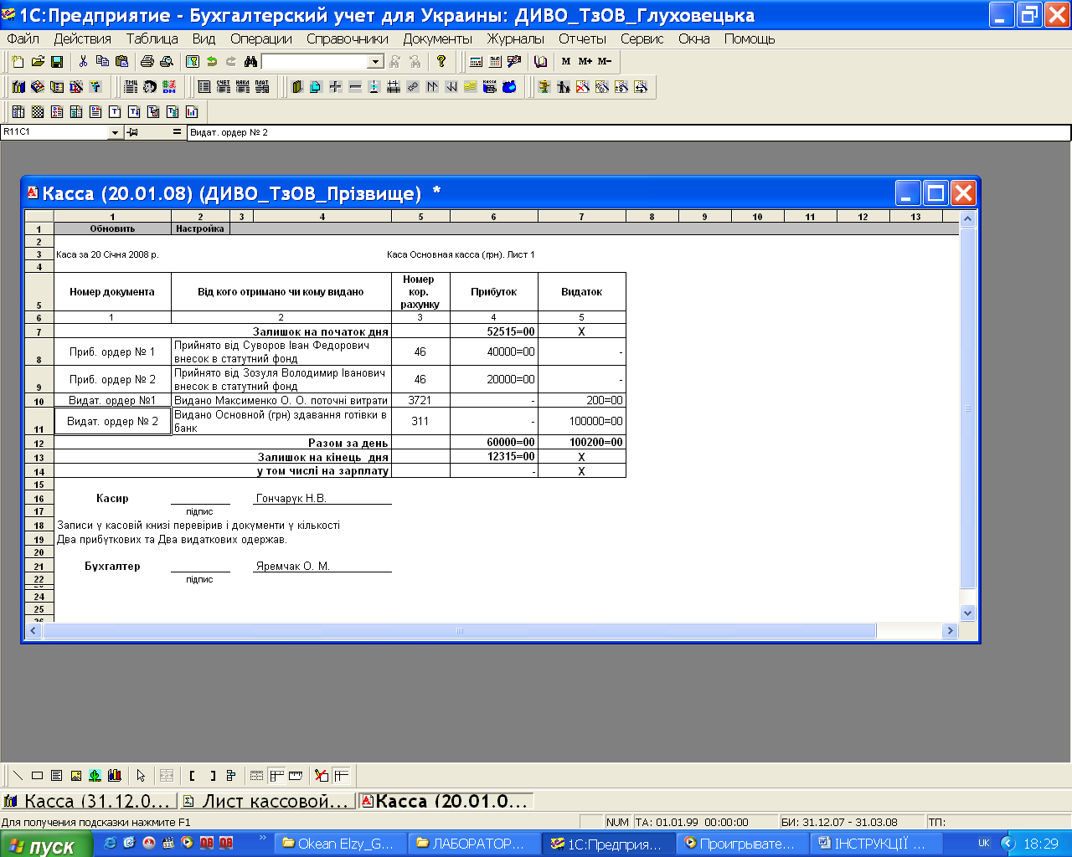The width and height of the screenshot is (1072, 857).
Task: Select the cell with value 100200=00
Action: [x=582, y=442]
